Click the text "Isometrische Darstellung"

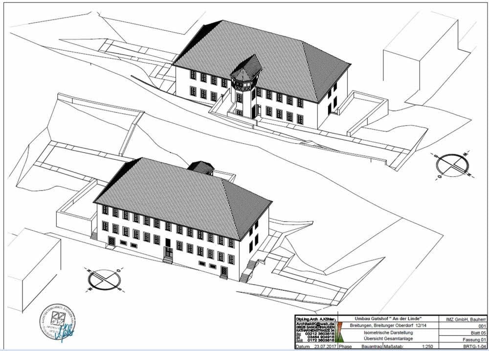pyautogui.click(x=388, y=332)
